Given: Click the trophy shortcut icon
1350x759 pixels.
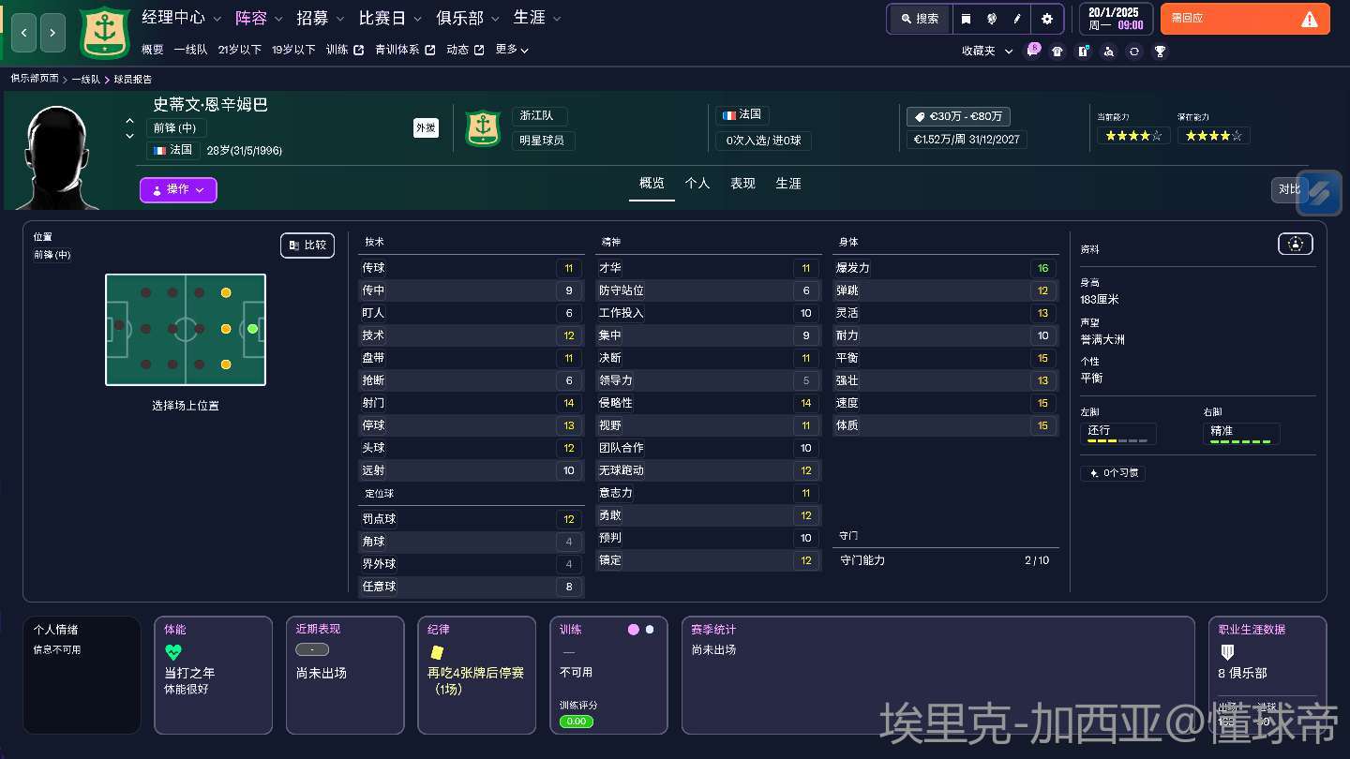Looking at the screenshot, I should (1160, 52).
